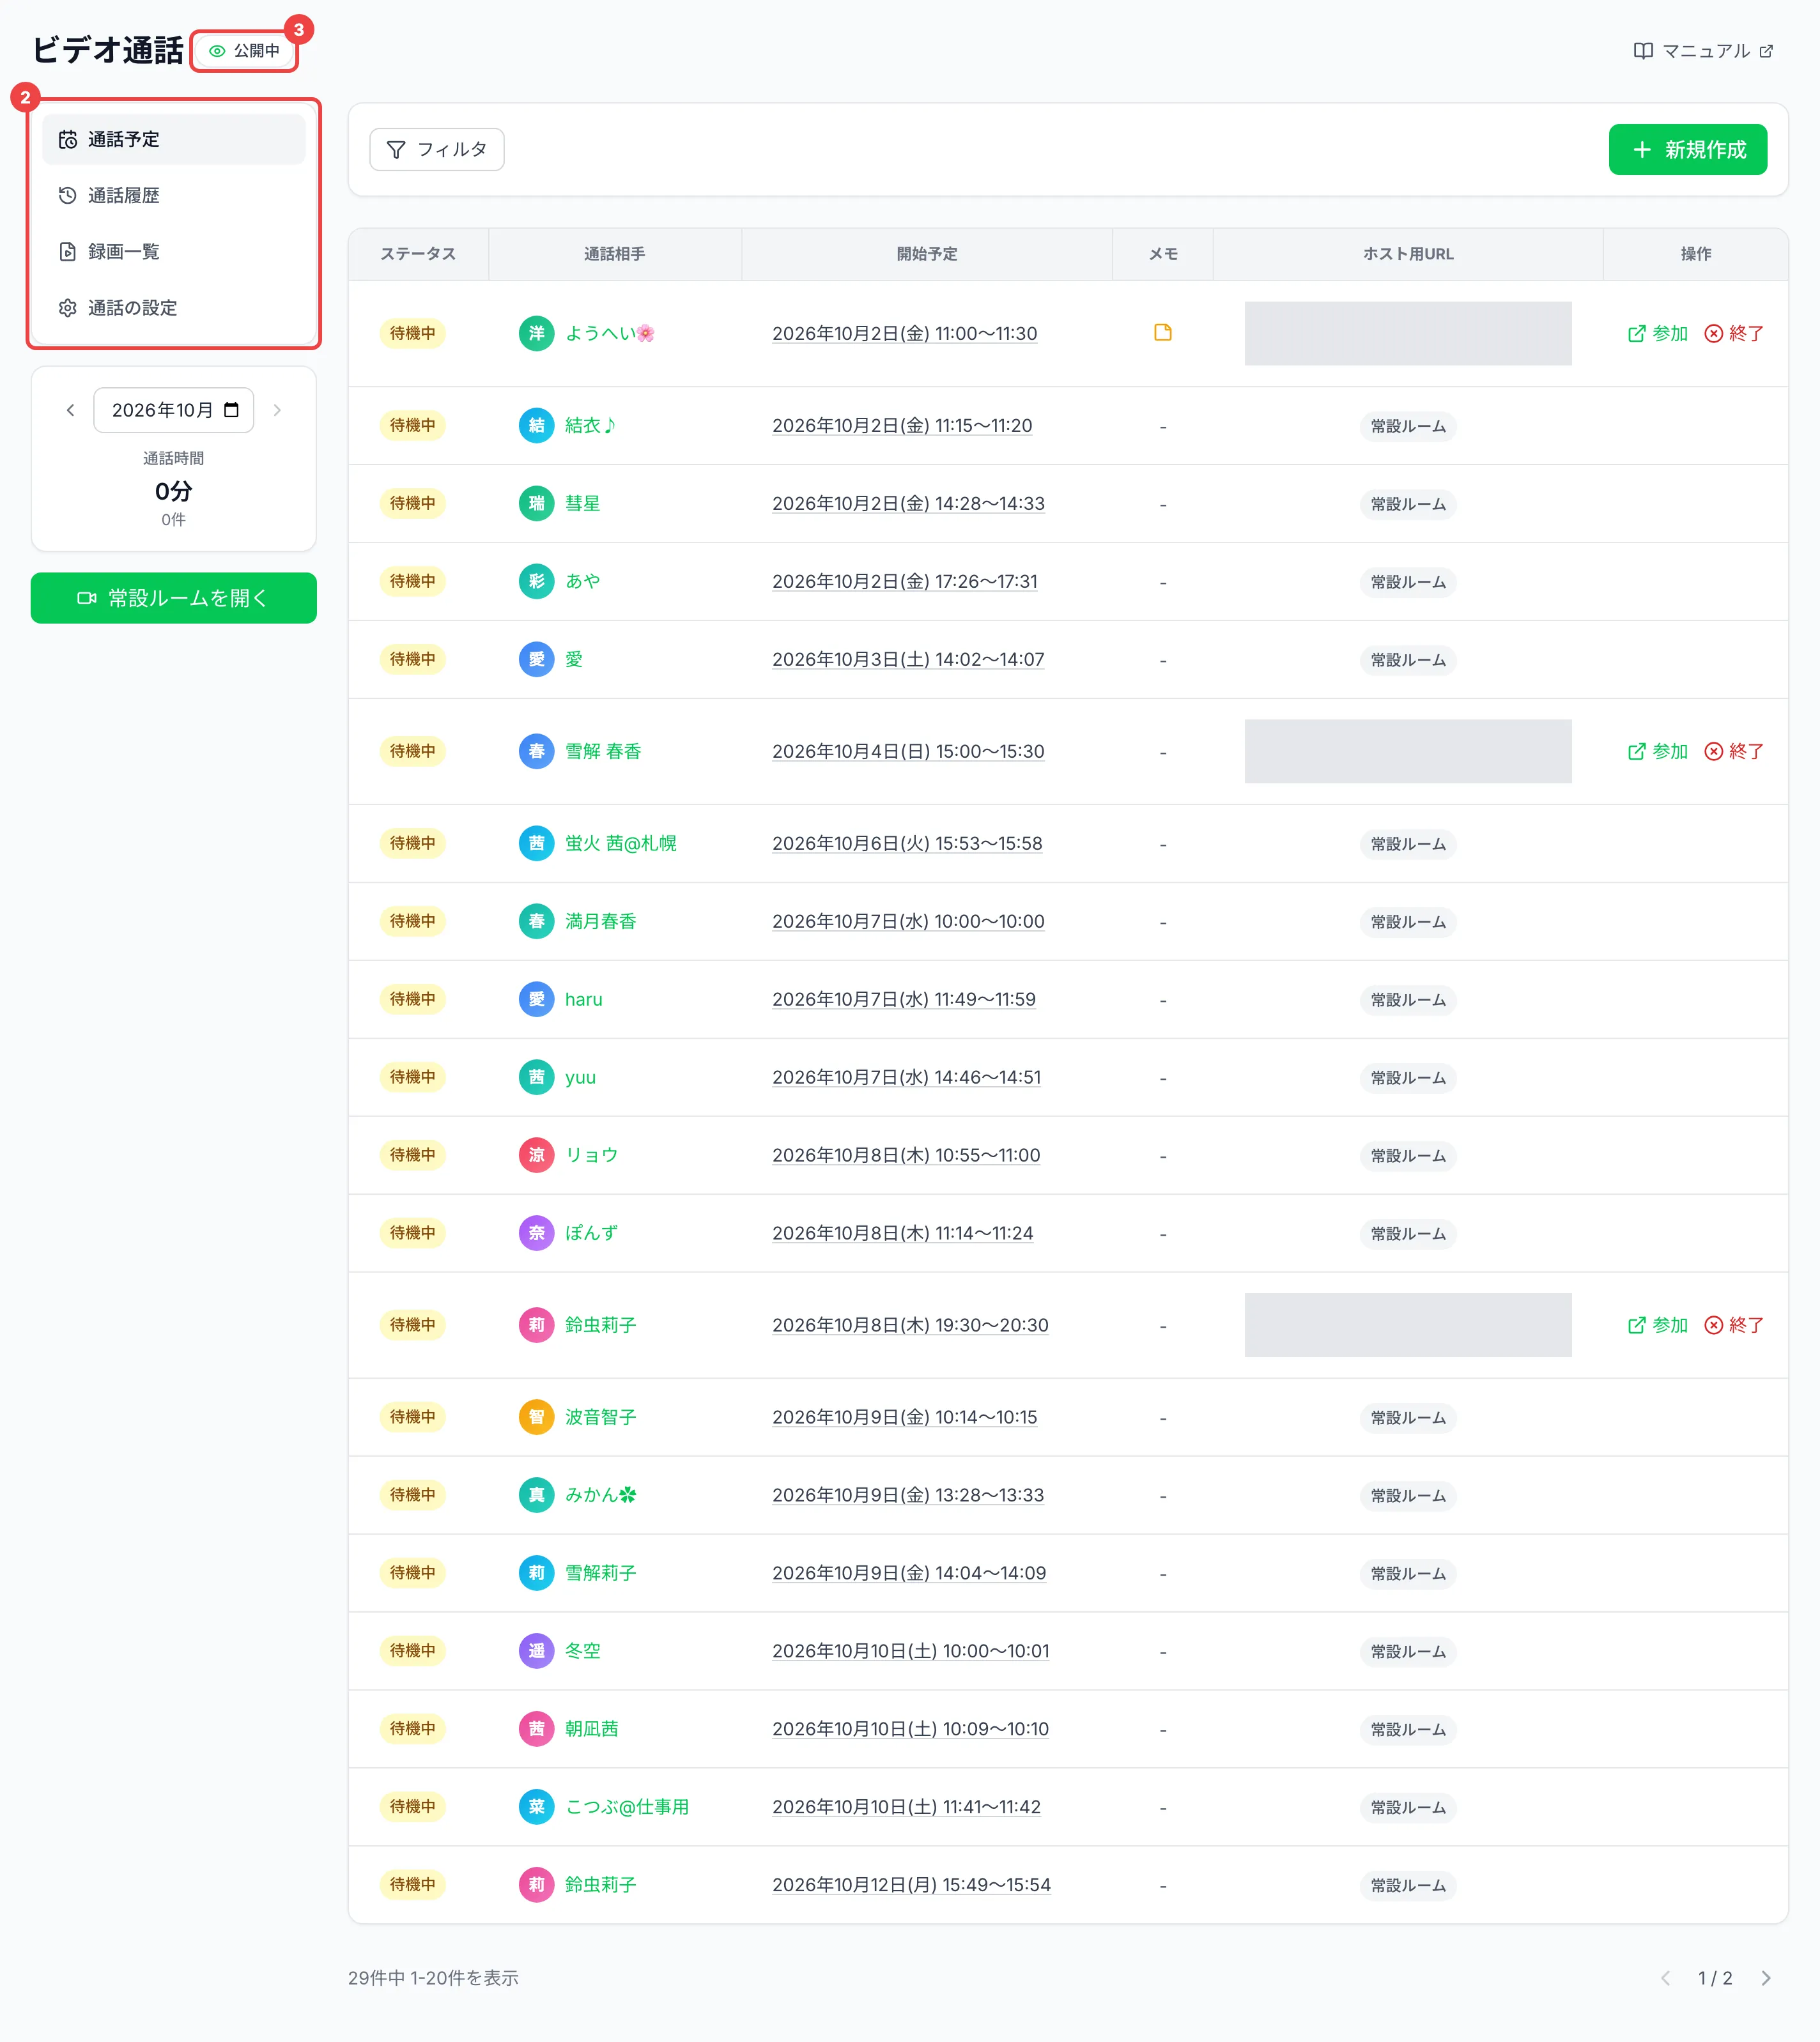Click schedule 2026年10月12日(月) 15:49〜15:54
The height and width of the screenshot is (2042, 1820).
click(x=911, y=1885)
